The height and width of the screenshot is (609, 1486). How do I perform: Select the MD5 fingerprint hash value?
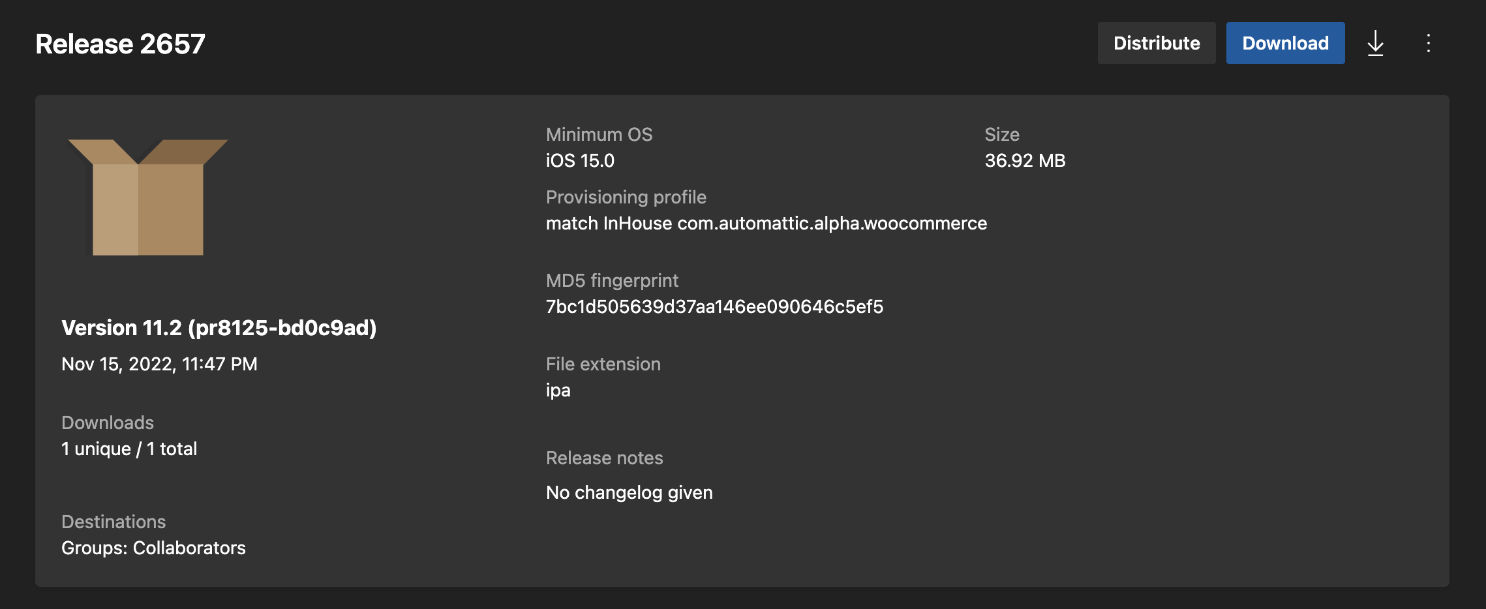714,306
